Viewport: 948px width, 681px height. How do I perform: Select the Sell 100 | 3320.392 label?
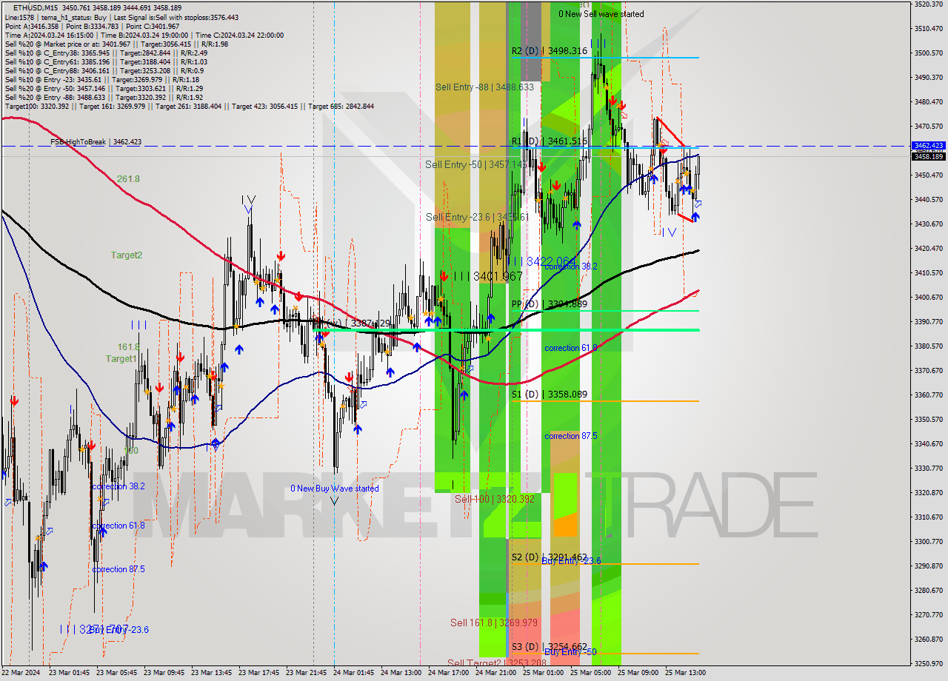coord(495,500)
